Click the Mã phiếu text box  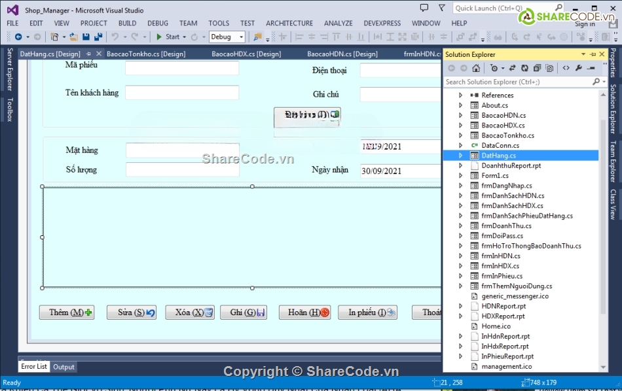point(182,68)
